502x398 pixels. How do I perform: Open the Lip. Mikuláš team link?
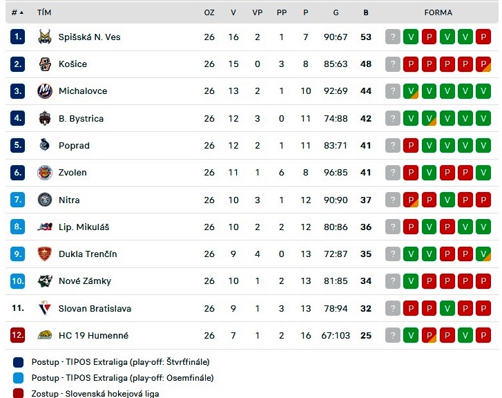[84, 227]
